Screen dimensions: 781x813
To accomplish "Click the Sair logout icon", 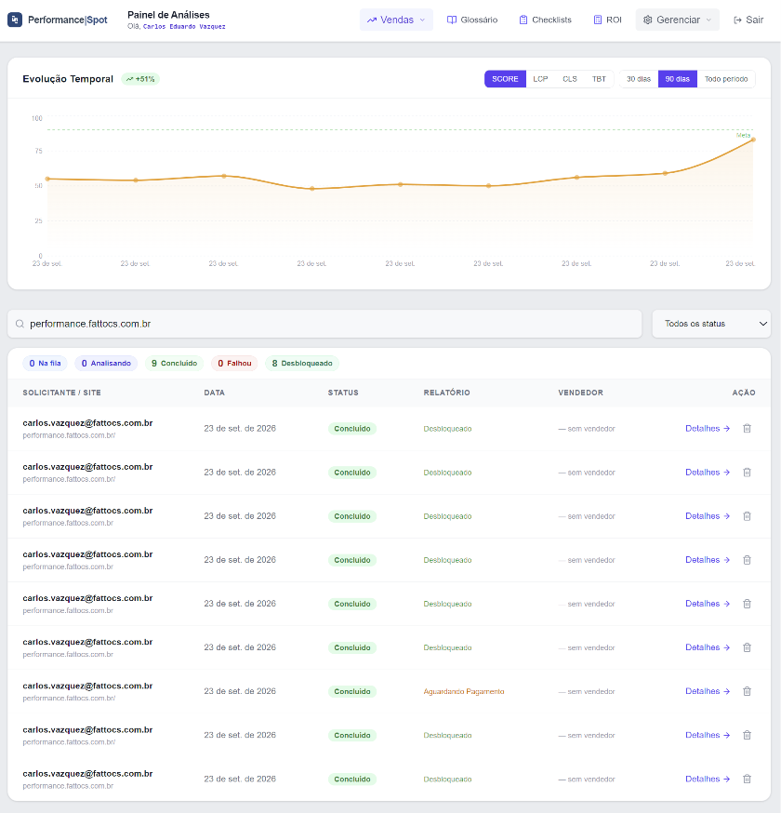I will click(x=737, y=20).
